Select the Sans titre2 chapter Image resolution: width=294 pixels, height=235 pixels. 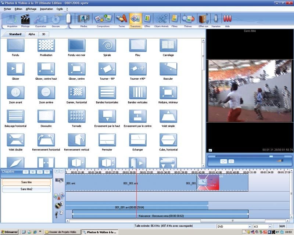click(x=26, y=189)
